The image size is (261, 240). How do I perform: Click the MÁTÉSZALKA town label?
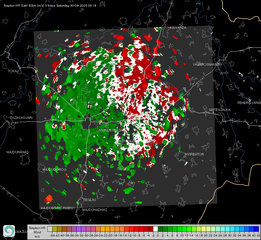pyautogui.click(x=220, y=110)
